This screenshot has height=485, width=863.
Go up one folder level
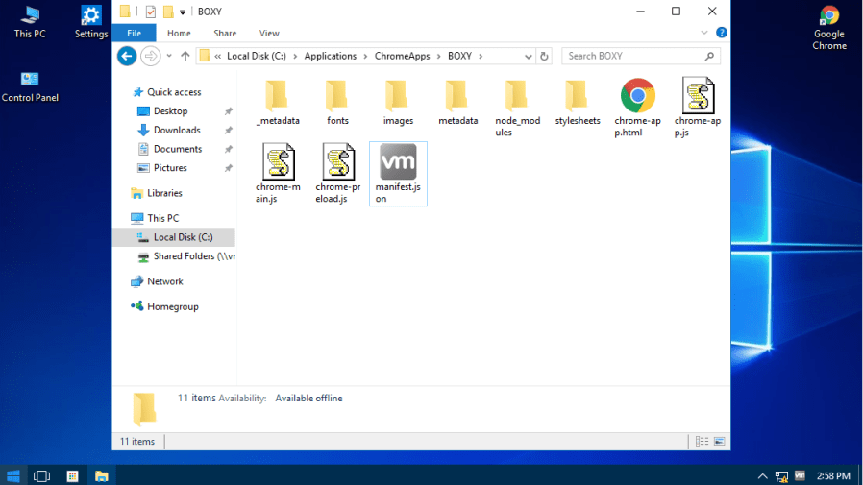185,57
